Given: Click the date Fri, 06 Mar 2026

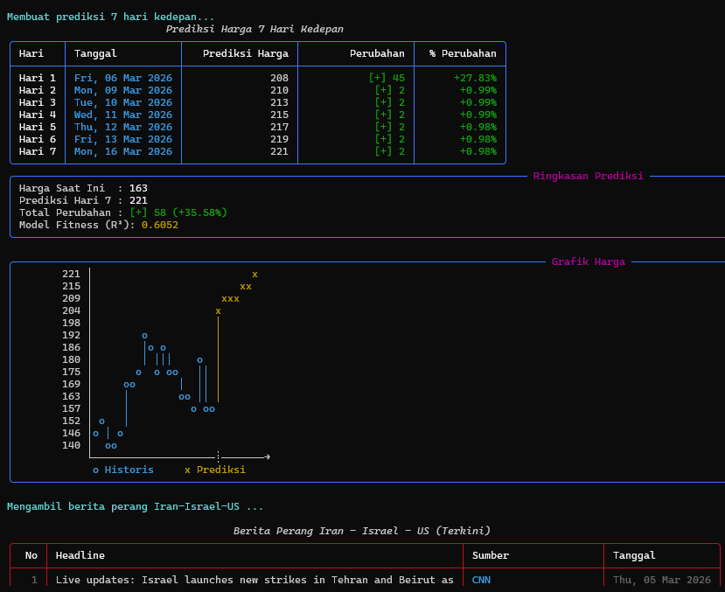Looking at the screenshot, I should coord(123,78).
